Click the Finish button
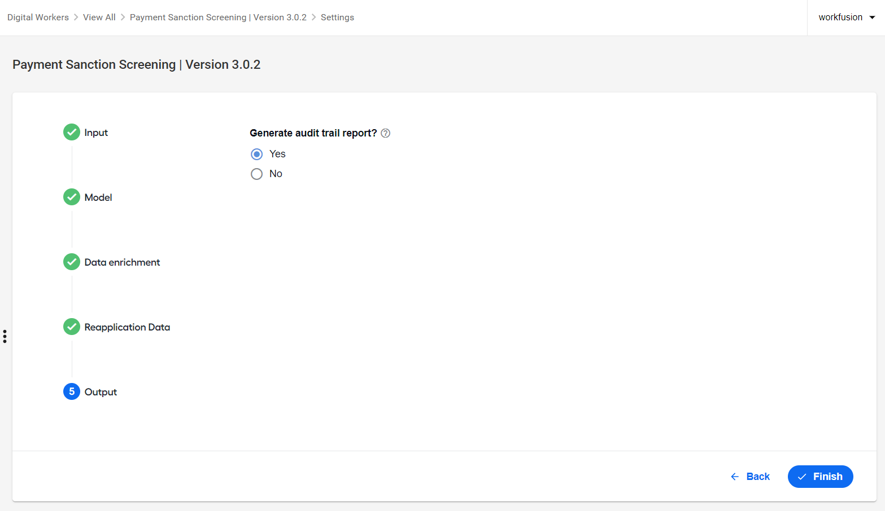Image resolution: width=885 pixels, height=511 pixels. [820, 477]
